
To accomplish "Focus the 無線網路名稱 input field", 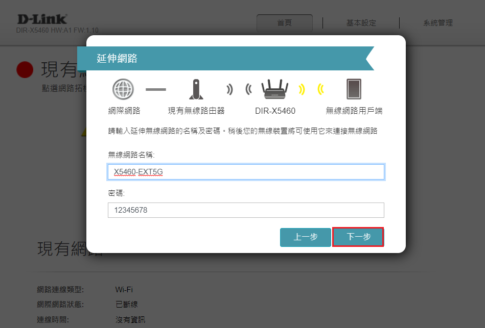I will [246, 172].
